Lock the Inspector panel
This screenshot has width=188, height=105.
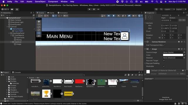pos(184,13)
